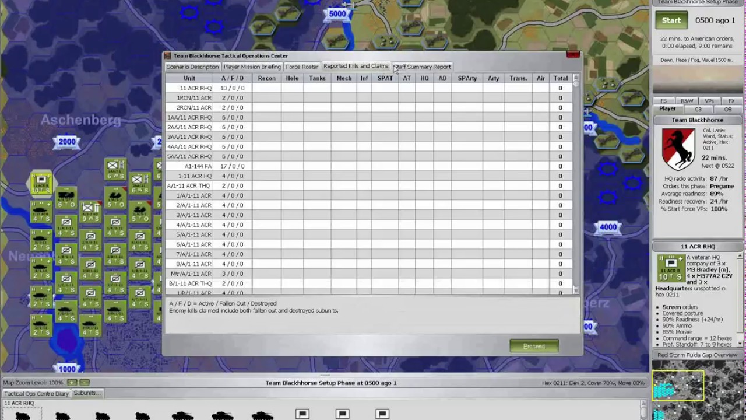
Task: Open the Scenario Description tab
Action: click(192, 66)
